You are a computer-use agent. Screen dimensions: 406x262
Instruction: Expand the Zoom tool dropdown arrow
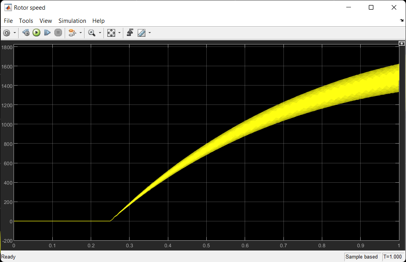click(100, 33)
